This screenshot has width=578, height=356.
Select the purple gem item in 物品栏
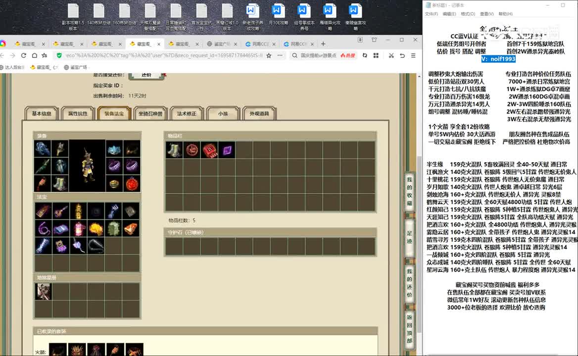pyautogui.click(x=227, y=150)
